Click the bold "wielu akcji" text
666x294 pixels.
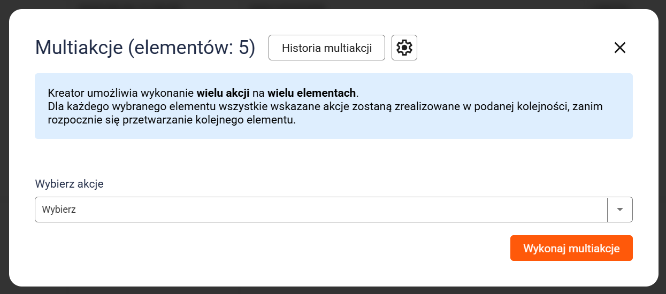[223, 92]
